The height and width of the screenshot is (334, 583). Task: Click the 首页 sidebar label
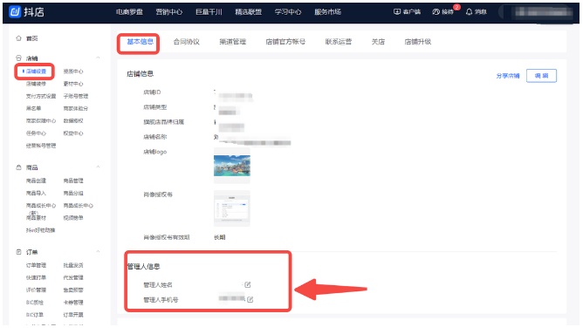(32, 38)
